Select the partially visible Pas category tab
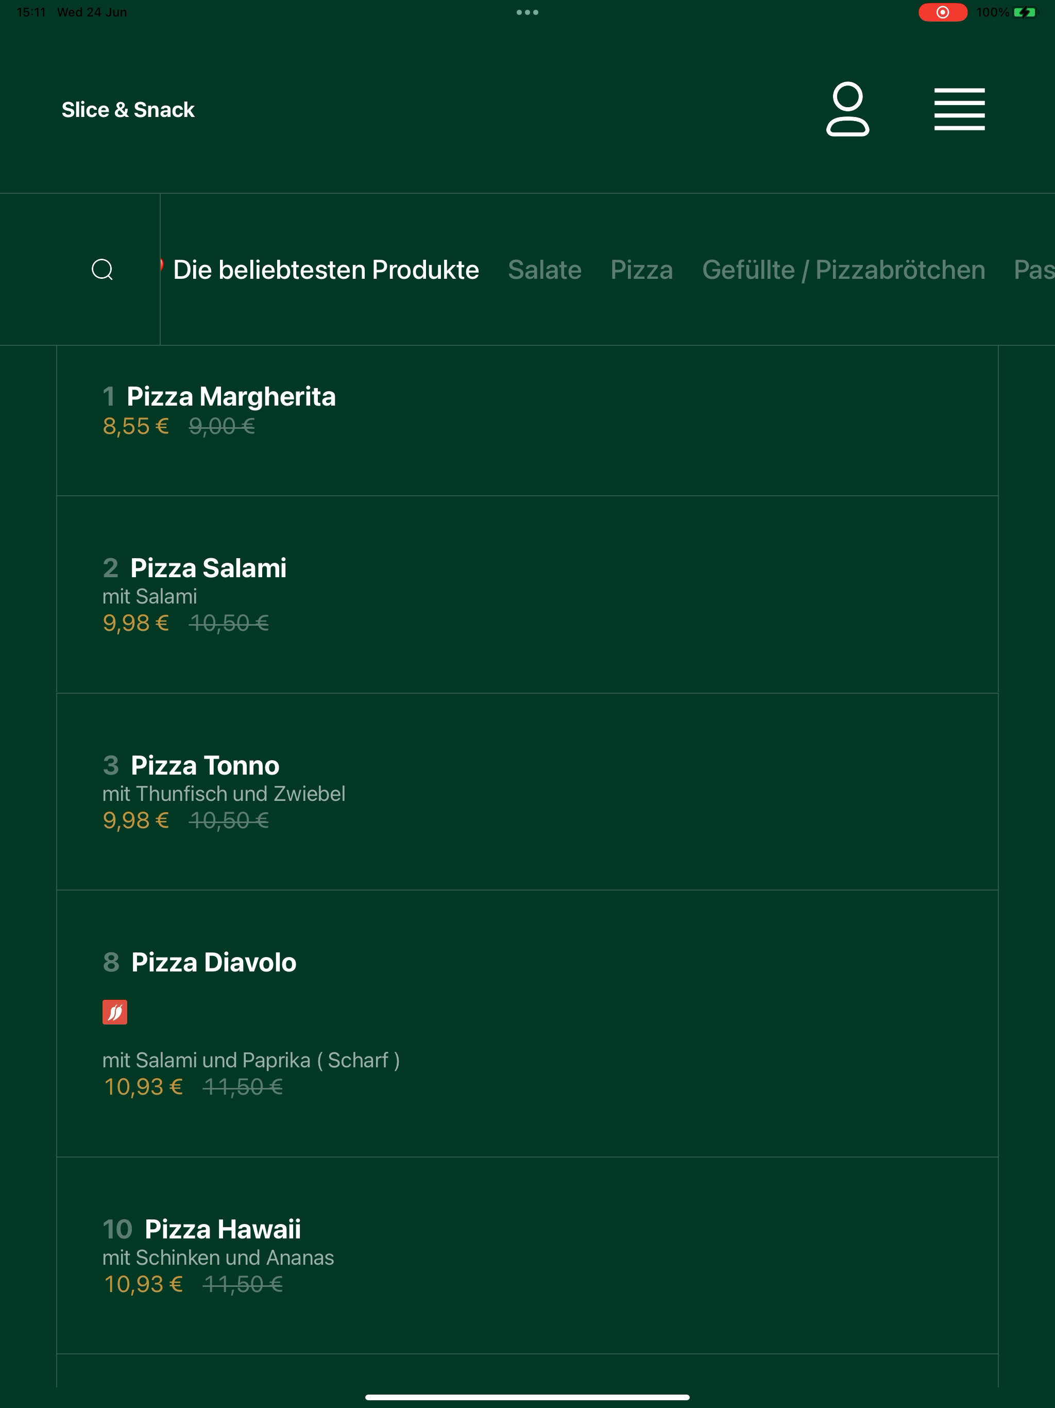This screenshot has height=1408, width=1055. pyautogui.click(x=1034, y=270)
